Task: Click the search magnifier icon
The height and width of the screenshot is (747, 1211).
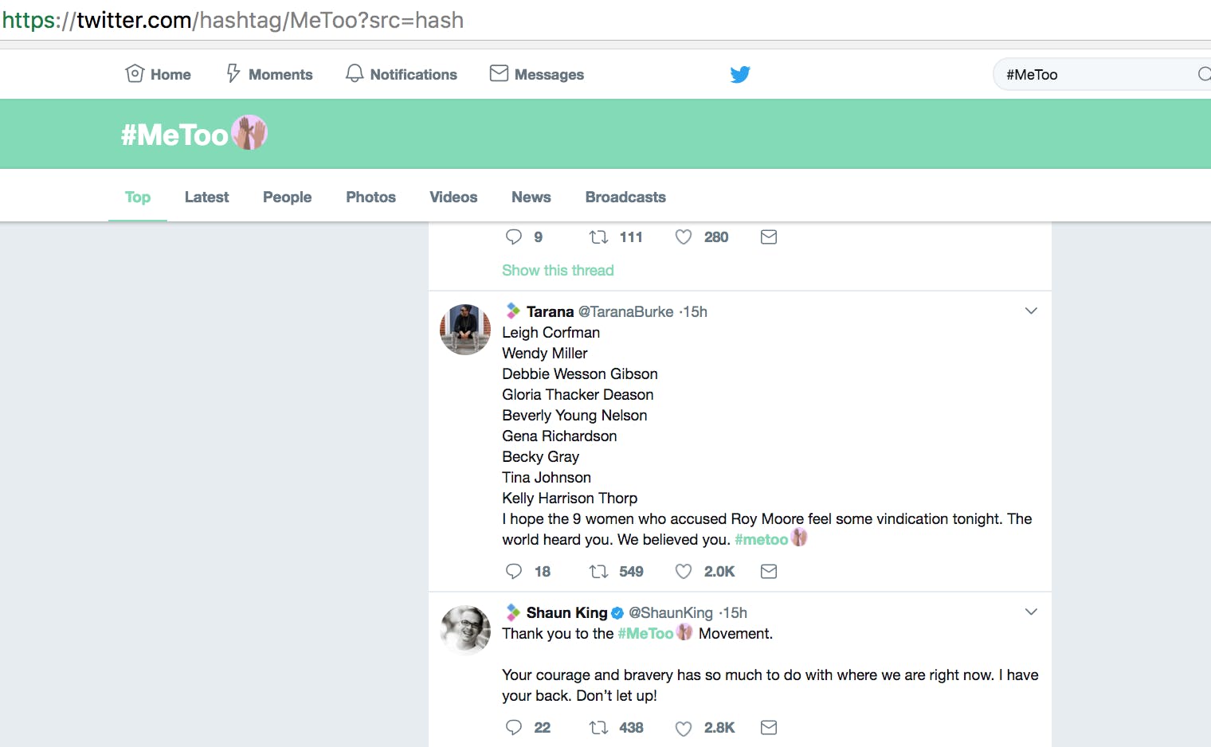Action: pos(1204,74)
